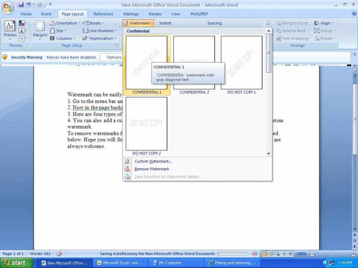Click the Office Button logo
Image resolution: width=358 pixels, height=268 pixels.
point(8,8)
